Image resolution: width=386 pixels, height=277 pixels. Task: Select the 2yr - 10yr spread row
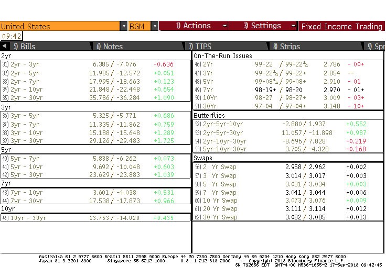coord(95,90)
